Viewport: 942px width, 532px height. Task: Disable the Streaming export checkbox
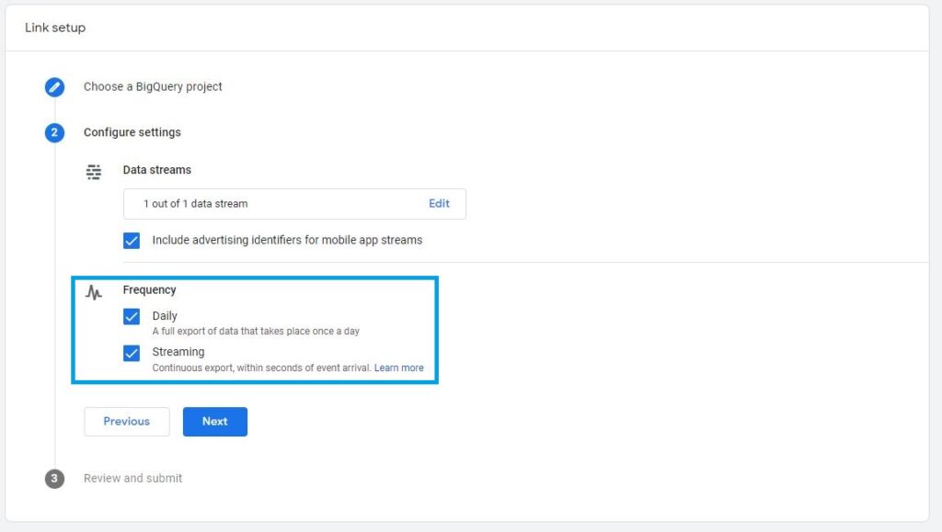click(x=132, y=353)
